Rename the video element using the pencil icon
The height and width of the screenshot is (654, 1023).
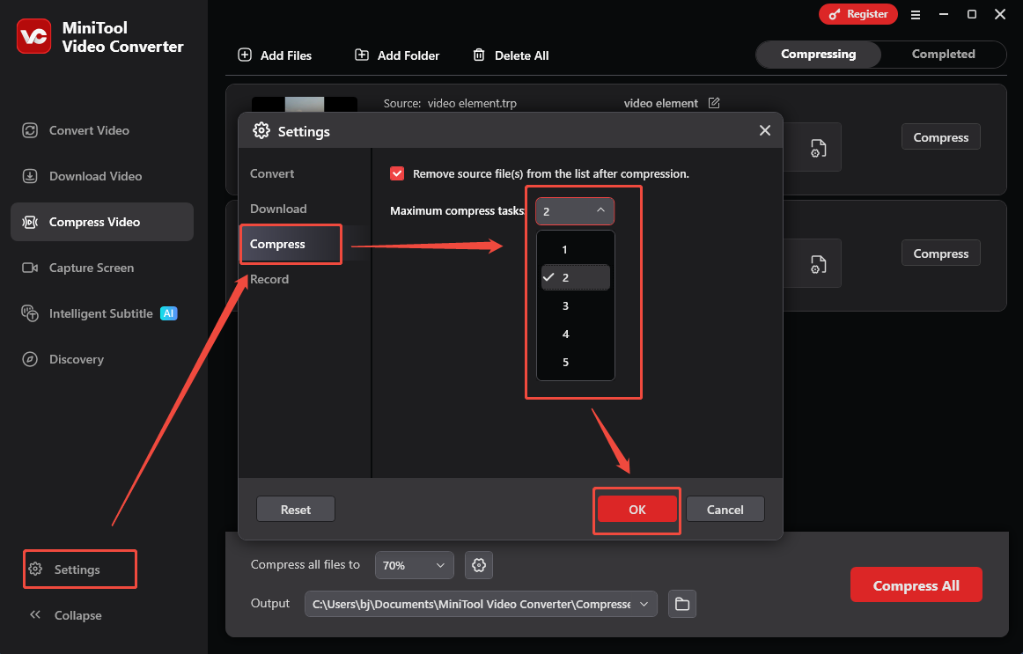point(714,103)
